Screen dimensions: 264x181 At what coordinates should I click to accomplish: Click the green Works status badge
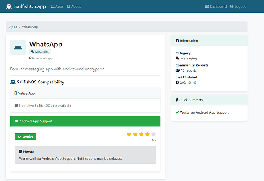(x=25, y=136)
